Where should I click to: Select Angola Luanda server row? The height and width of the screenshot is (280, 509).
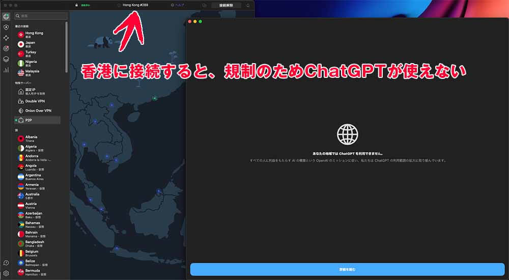tap(37, 167)
